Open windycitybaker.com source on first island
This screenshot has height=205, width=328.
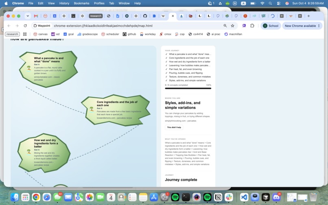(x=47, y=79)
